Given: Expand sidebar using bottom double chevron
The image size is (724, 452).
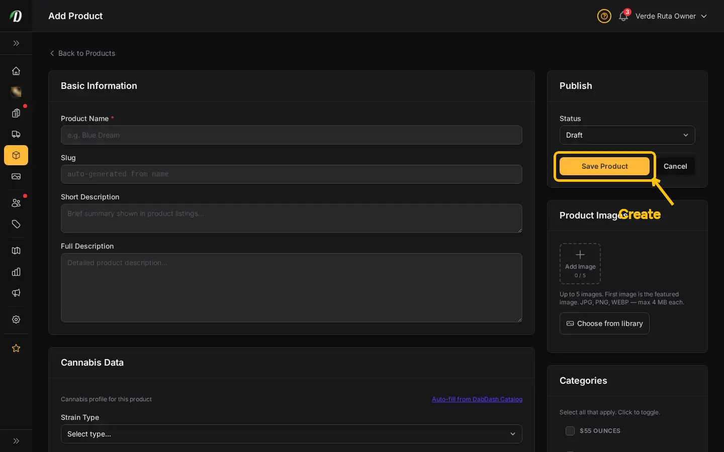Looking at the screenshot, I should coord(16,441).
